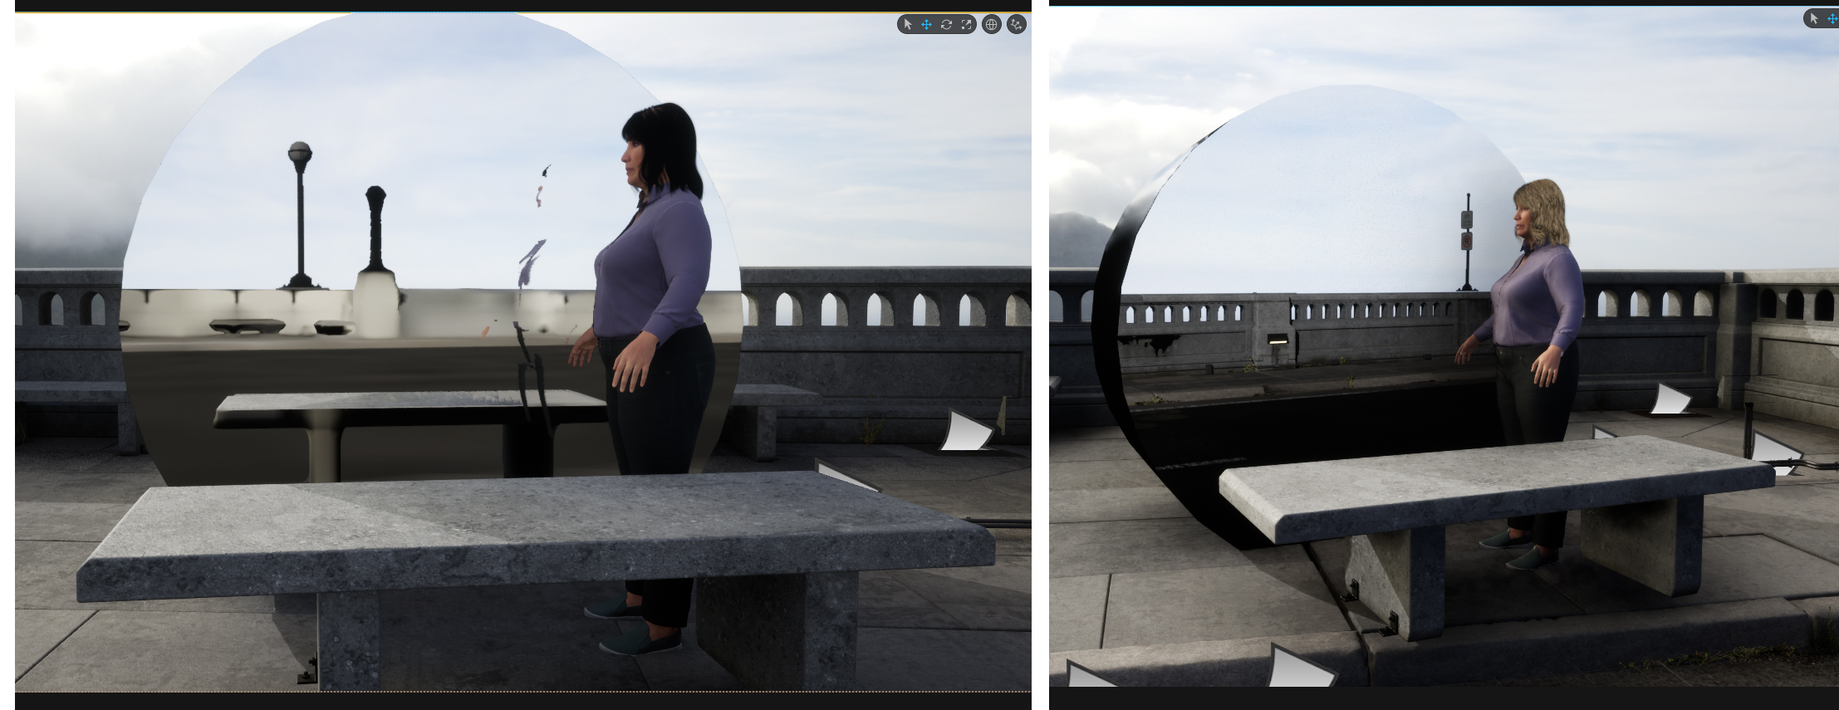
Task: Activate the Select arrow tool in left viewport
Action: pyautogui.click(x=907, y=25)
